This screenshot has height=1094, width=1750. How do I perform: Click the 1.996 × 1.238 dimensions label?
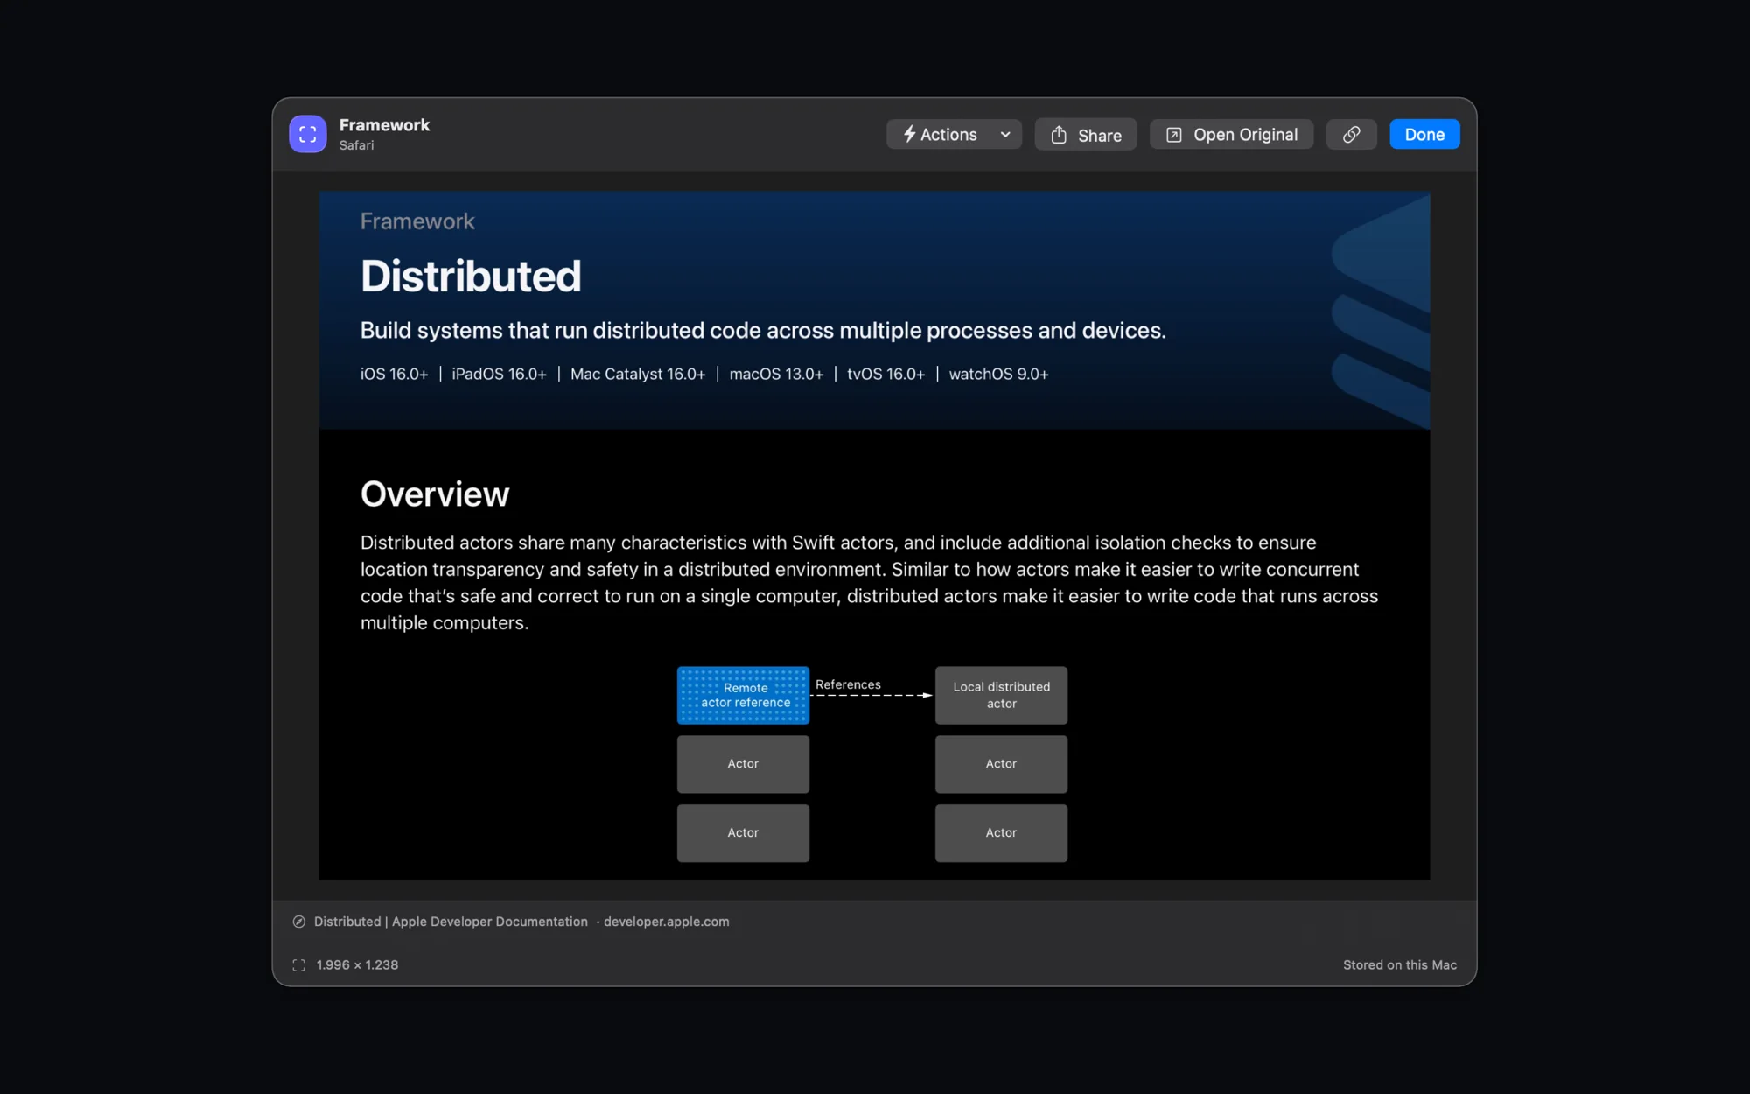pyautogui.click(x=357, y=965)
